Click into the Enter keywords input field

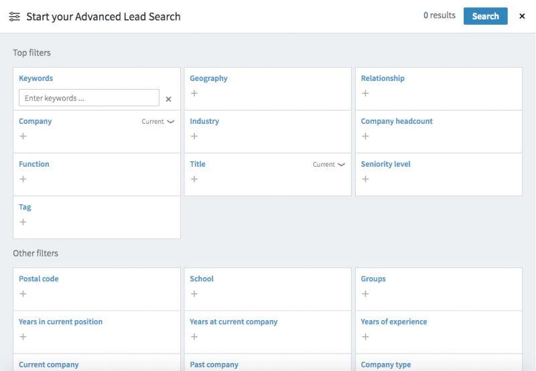point(88,98)
